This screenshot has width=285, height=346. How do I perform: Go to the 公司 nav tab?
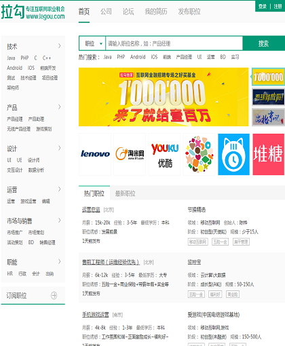(106, 12)
